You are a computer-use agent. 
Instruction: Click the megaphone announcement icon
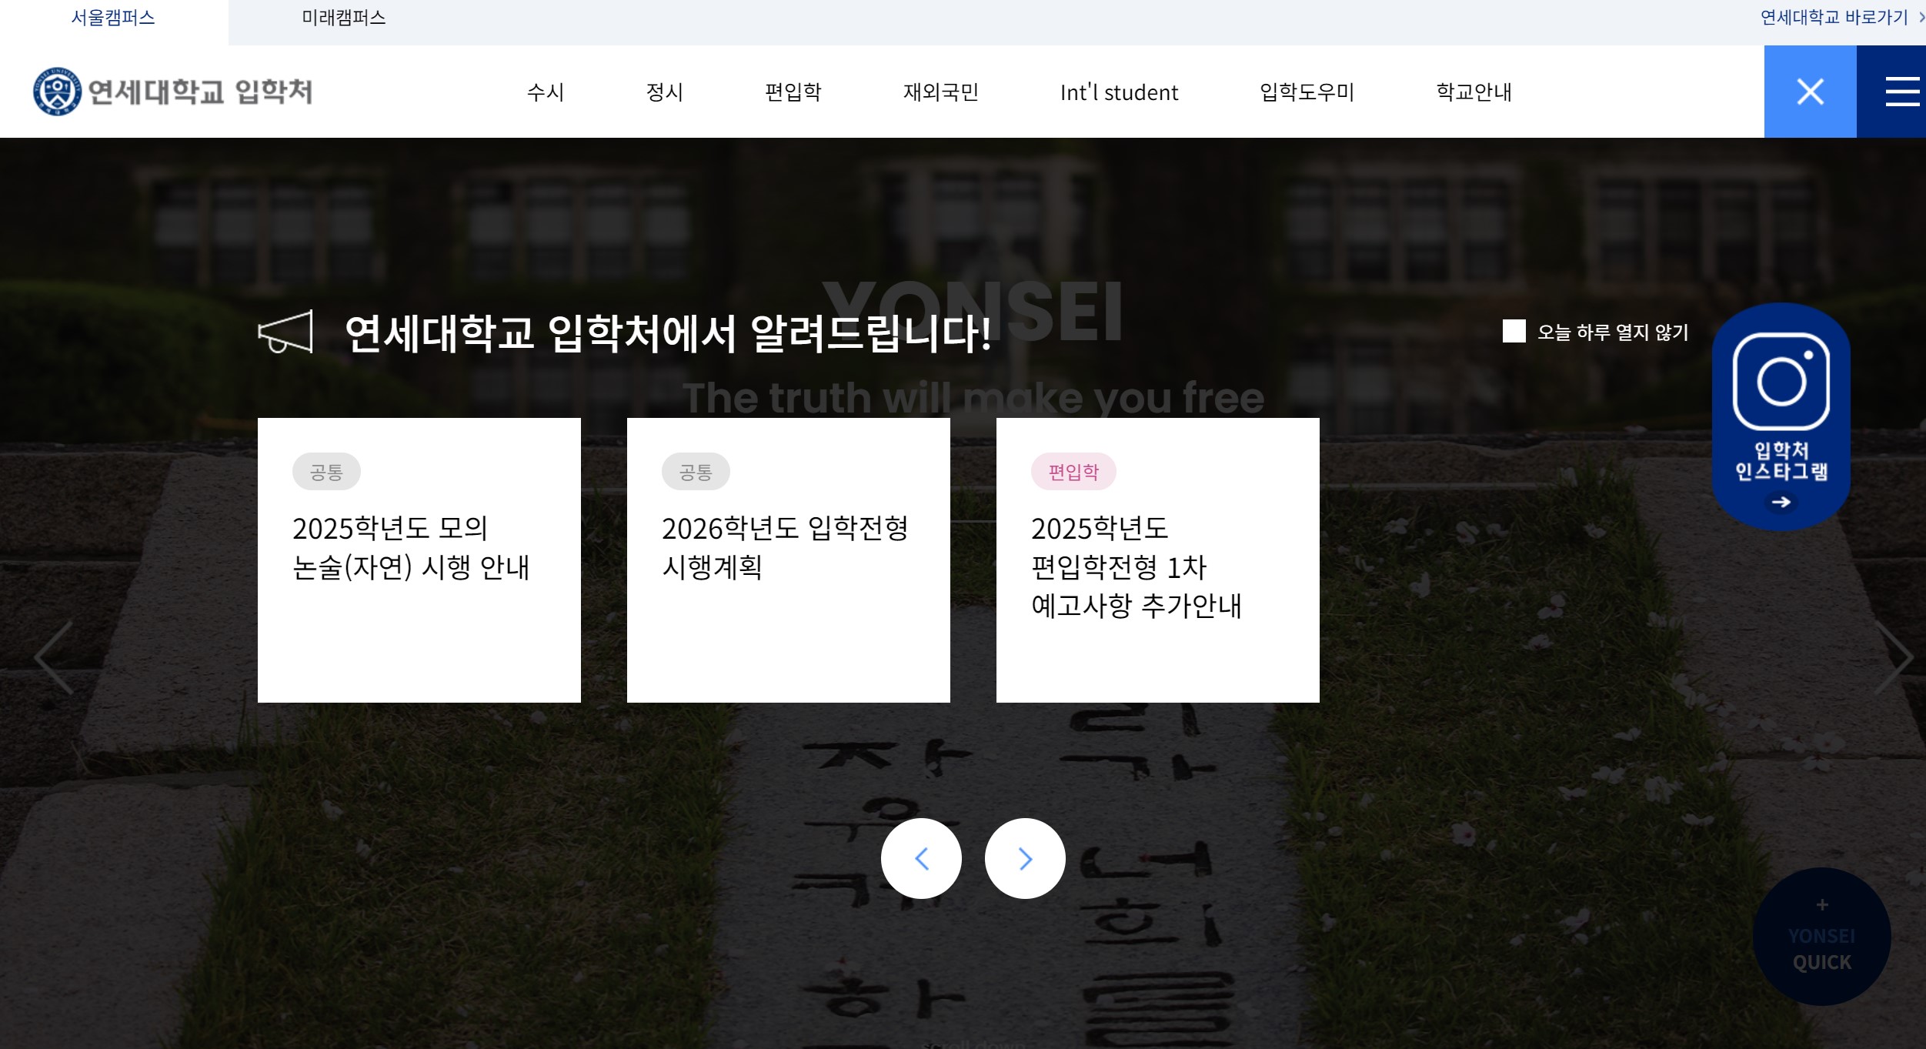tap(285, 332)
